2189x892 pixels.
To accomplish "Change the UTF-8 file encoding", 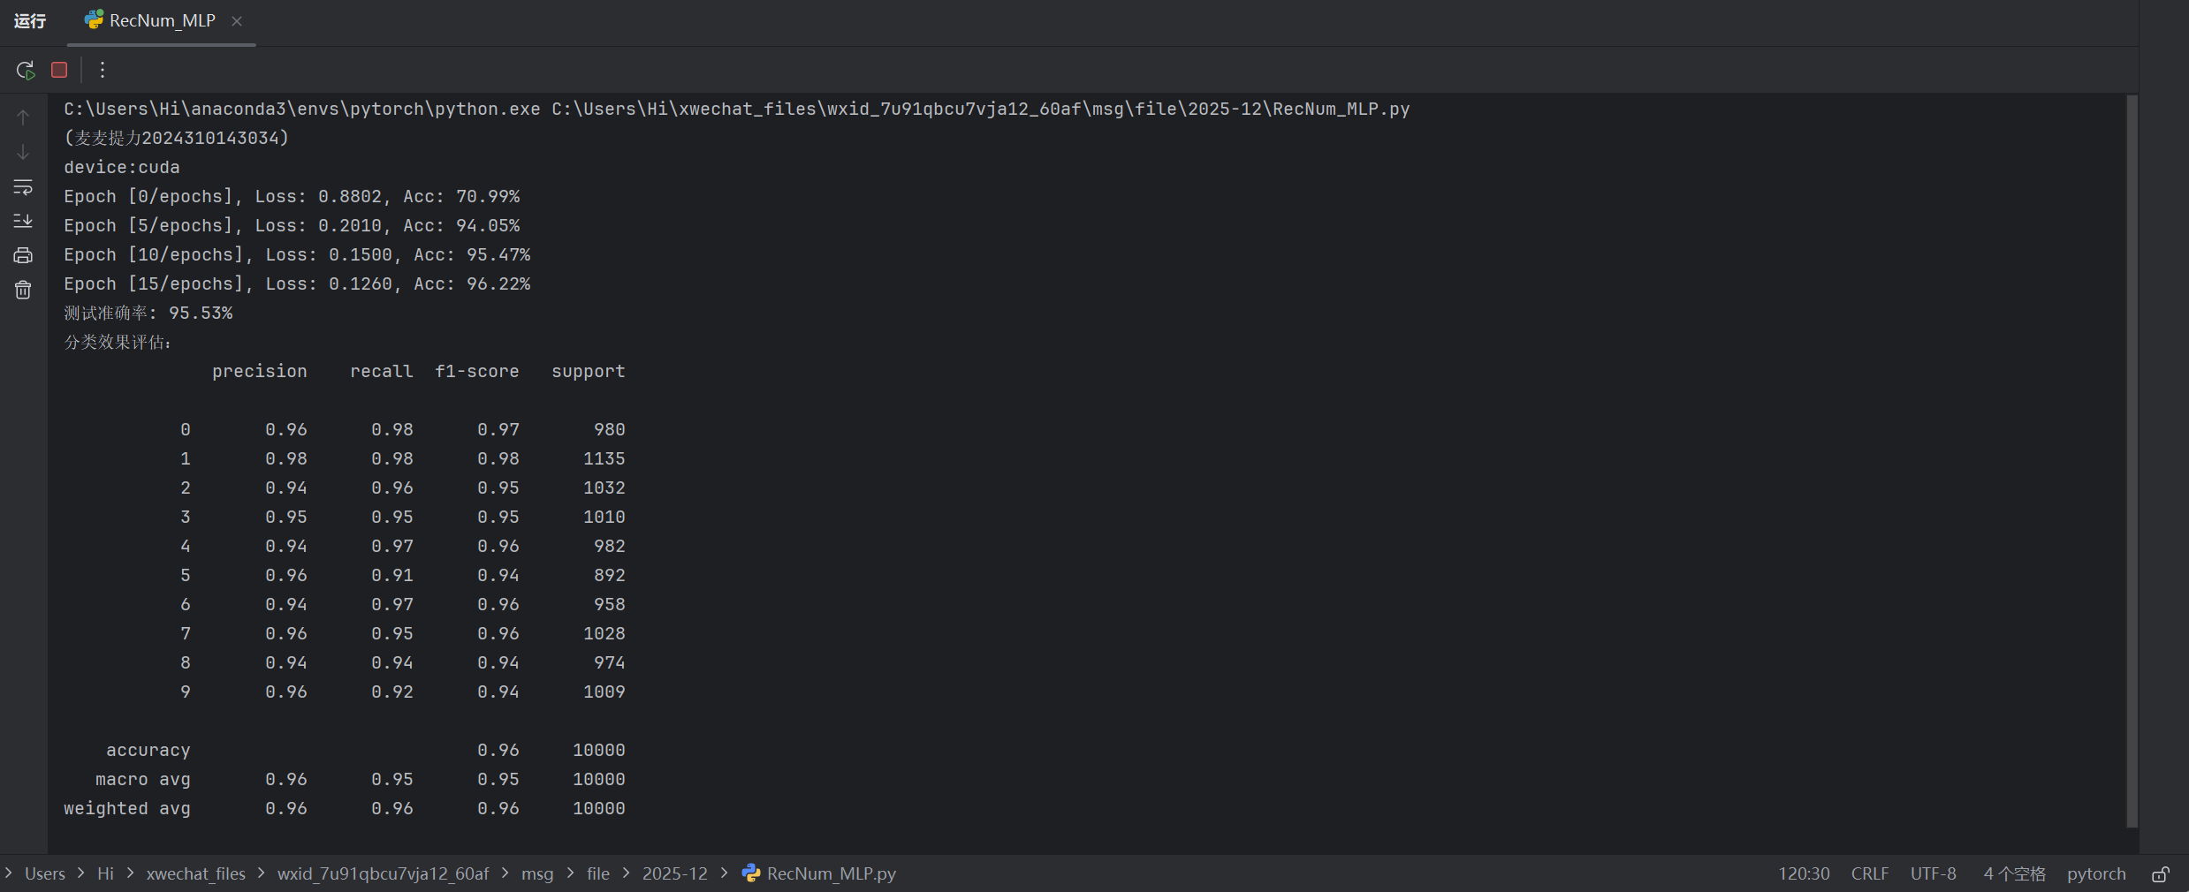I will [x=1934, y=873].
